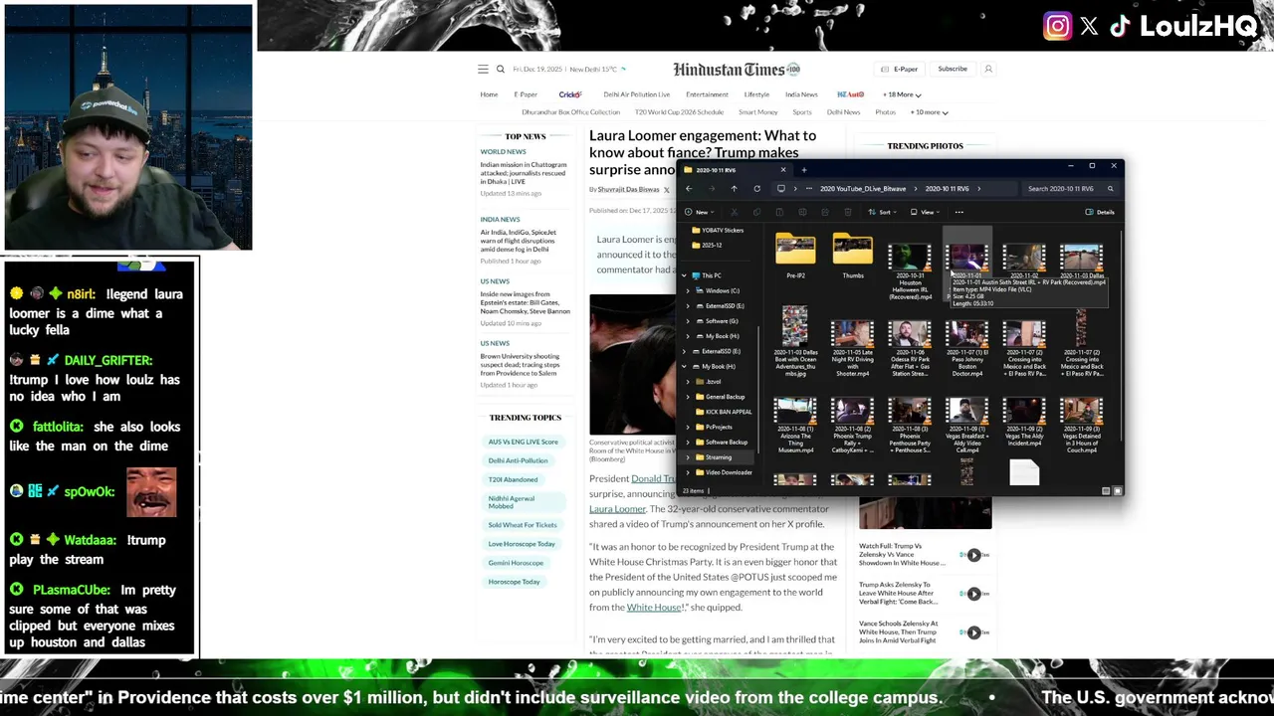Screen dimensions: 1274x716
Task: Open the Delhi Anti-Pollution trending topic
Action: pyautogui.click(x=519, y=460)
